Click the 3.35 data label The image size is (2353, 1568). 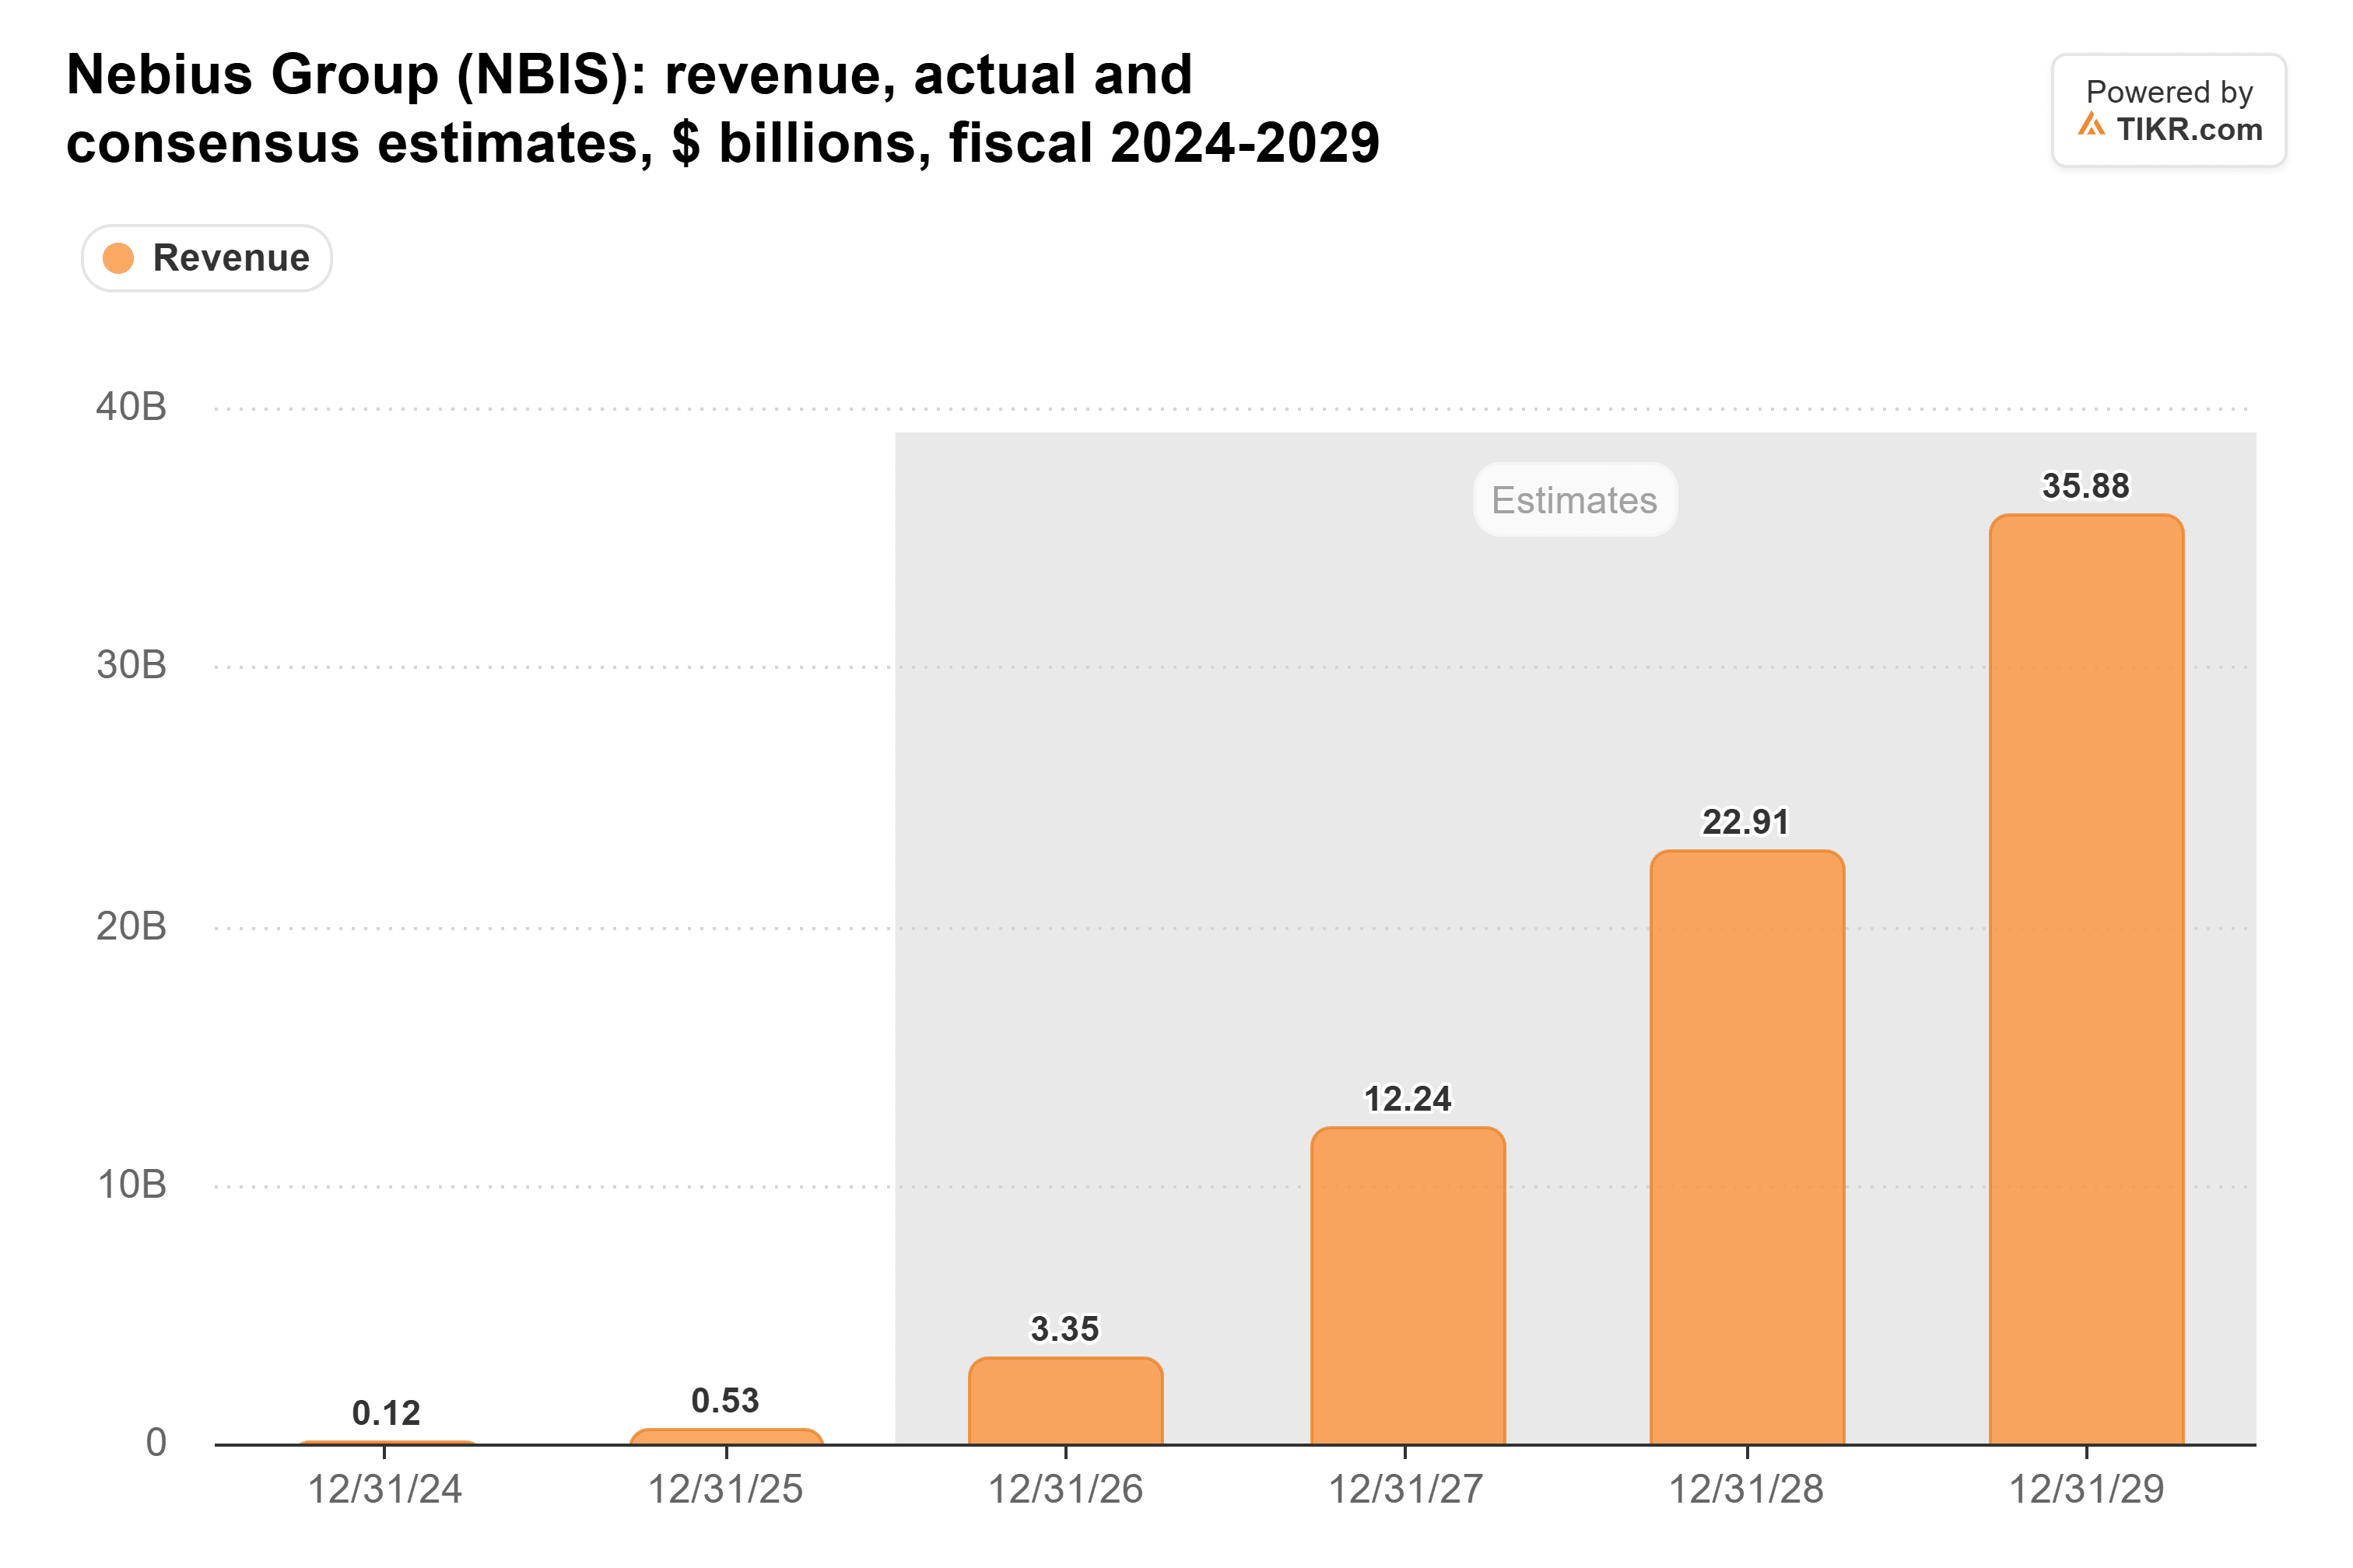tap(1064, 1329)
